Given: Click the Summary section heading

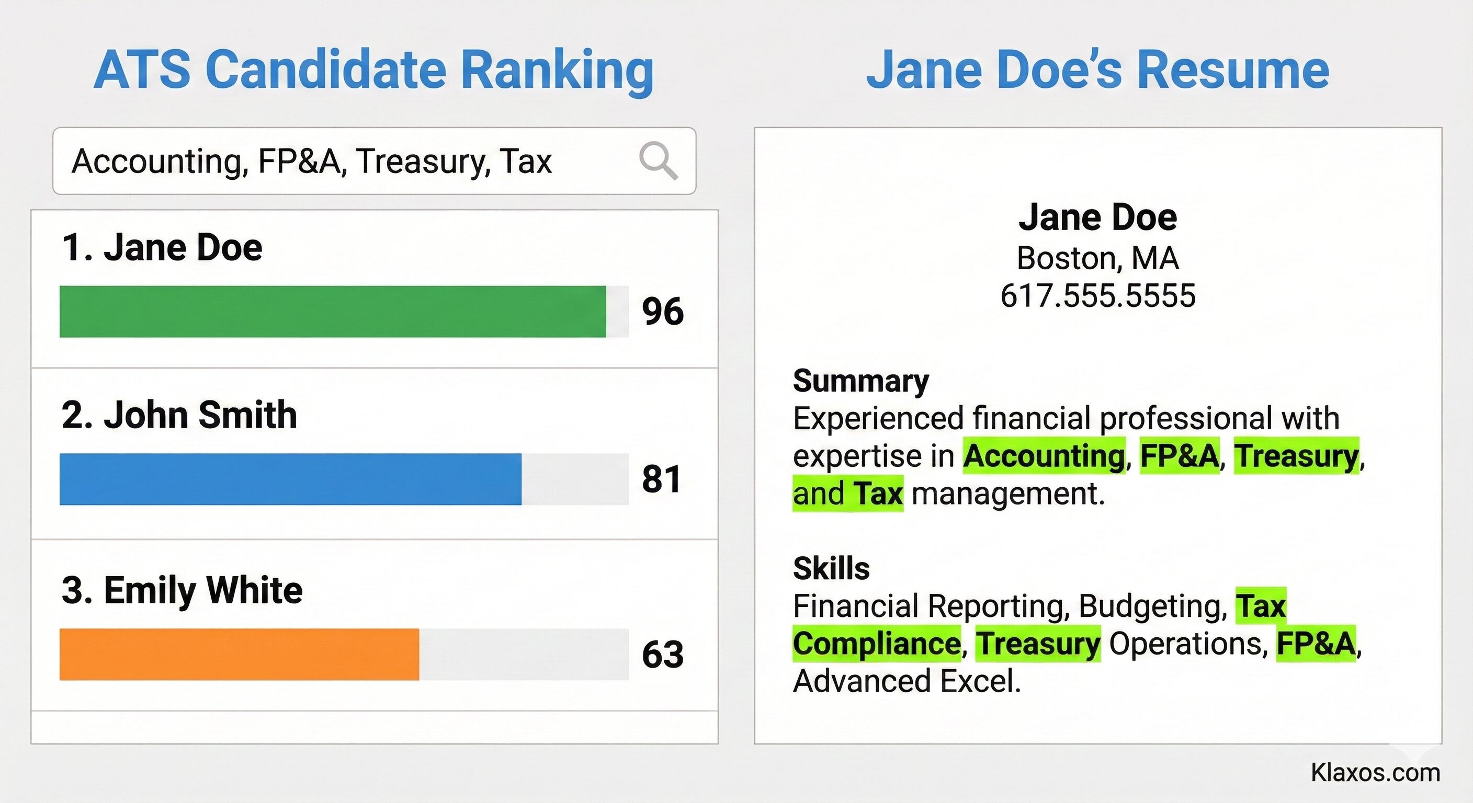Looking at the screenshot, I should point(860,381).
